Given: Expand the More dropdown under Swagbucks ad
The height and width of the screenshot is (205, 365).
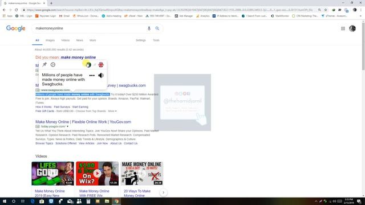Looking at the screenshot, I should (x=112, y=111).
